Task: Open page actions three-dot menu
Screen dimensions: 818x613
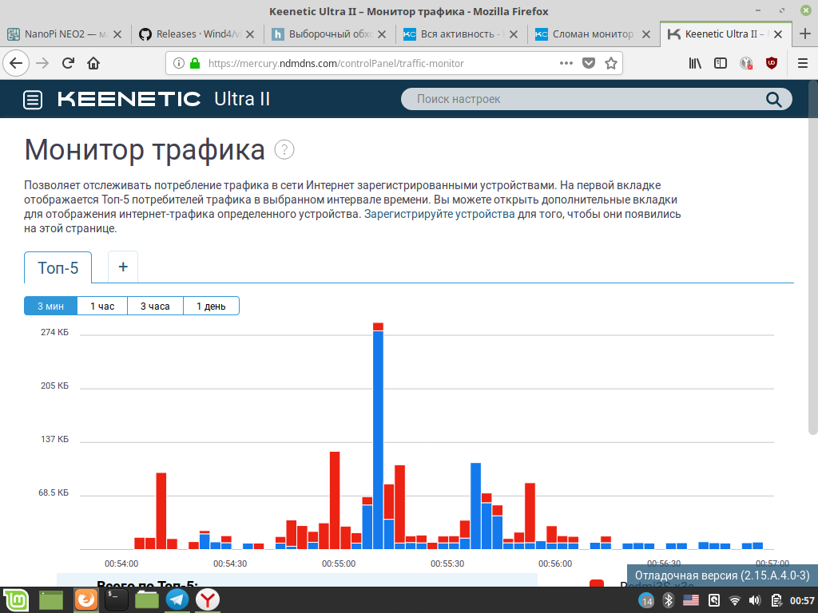Action: coord(566,63)
